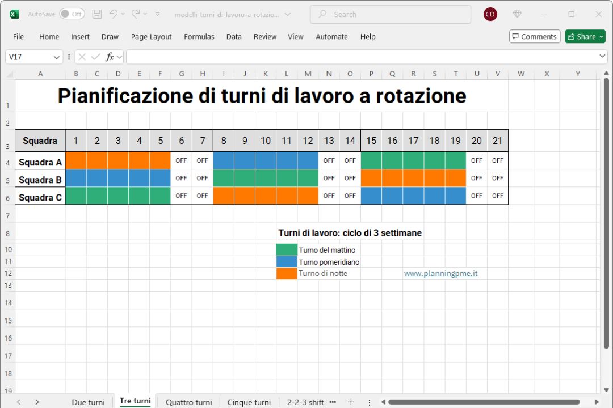Open the www.planningpme.it hyperlink

click(x=440, y=273)
